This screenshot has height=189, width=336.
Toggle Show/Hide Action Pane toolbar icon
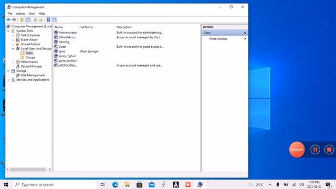[x=55, y=20]
